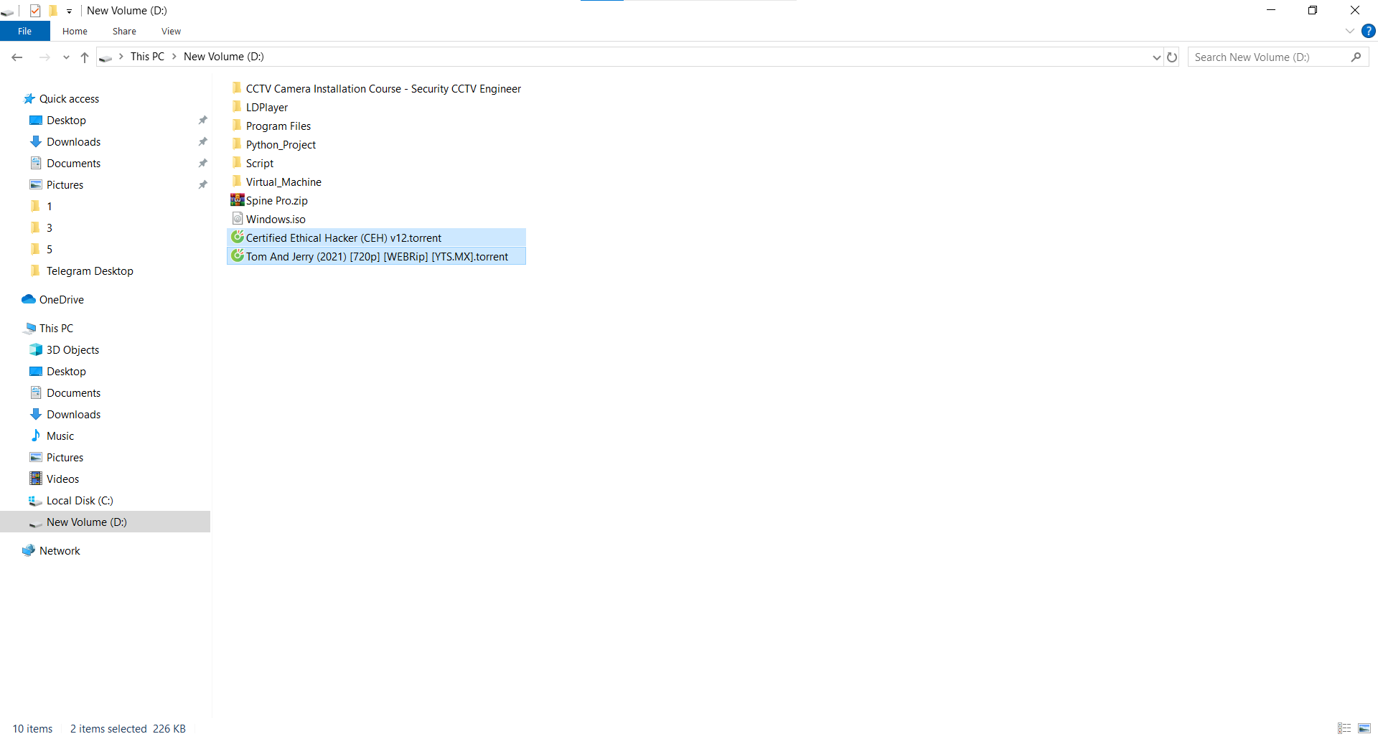1378x739 pixels.
Task: Open the Help question mark icon
Action: pos(1369,31)
